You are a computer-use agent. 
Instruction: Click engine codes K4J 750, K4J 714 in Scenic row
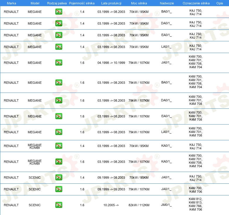(x=196, y=178)
